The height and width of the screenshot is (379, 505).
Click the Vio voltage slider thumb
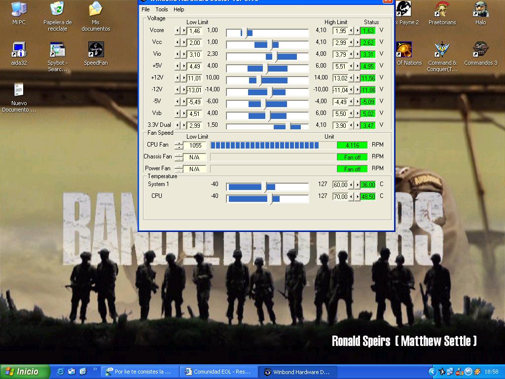click(x=275, y=57)
